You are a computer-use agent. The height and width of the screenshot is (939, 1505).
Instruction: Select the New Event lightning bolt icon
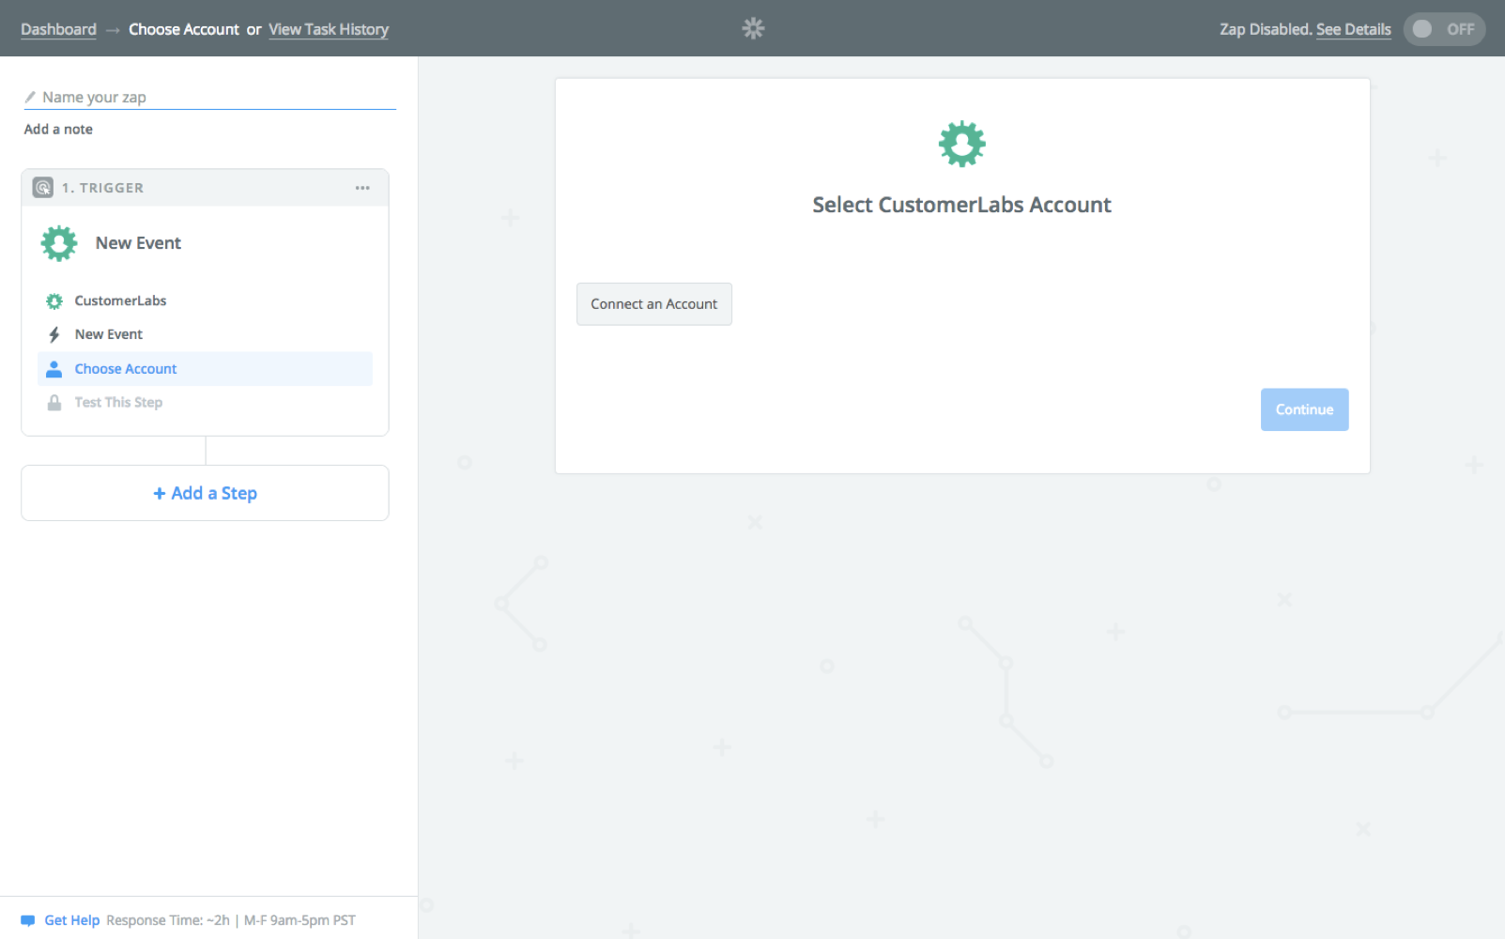54,333
